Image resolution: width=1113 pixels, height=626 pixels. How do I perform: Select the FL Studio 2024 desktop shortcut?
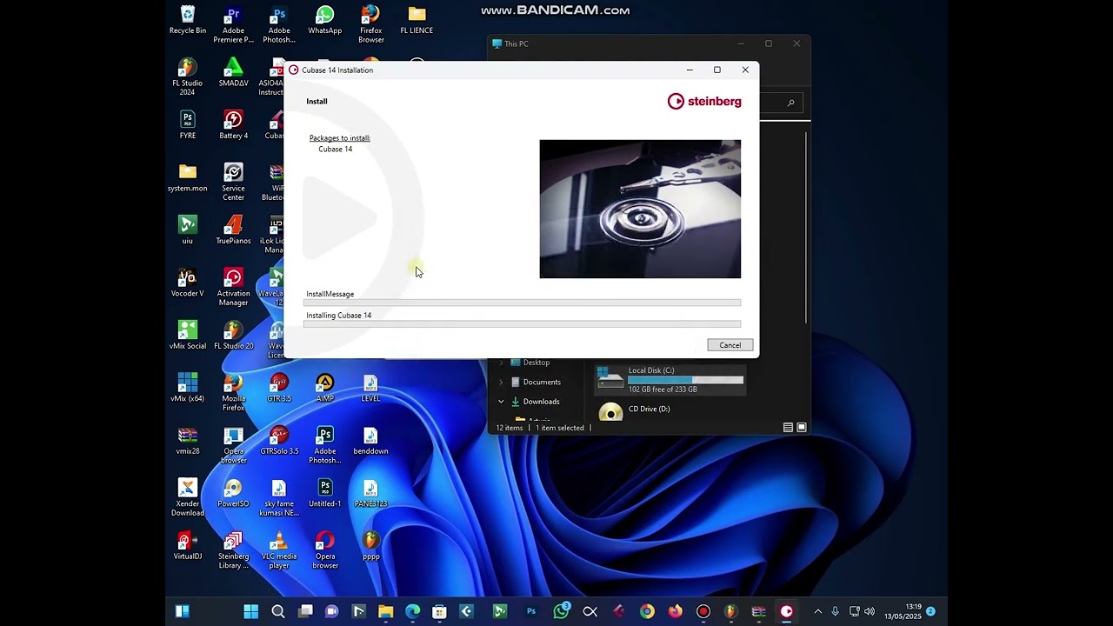(x=188, y=77)
